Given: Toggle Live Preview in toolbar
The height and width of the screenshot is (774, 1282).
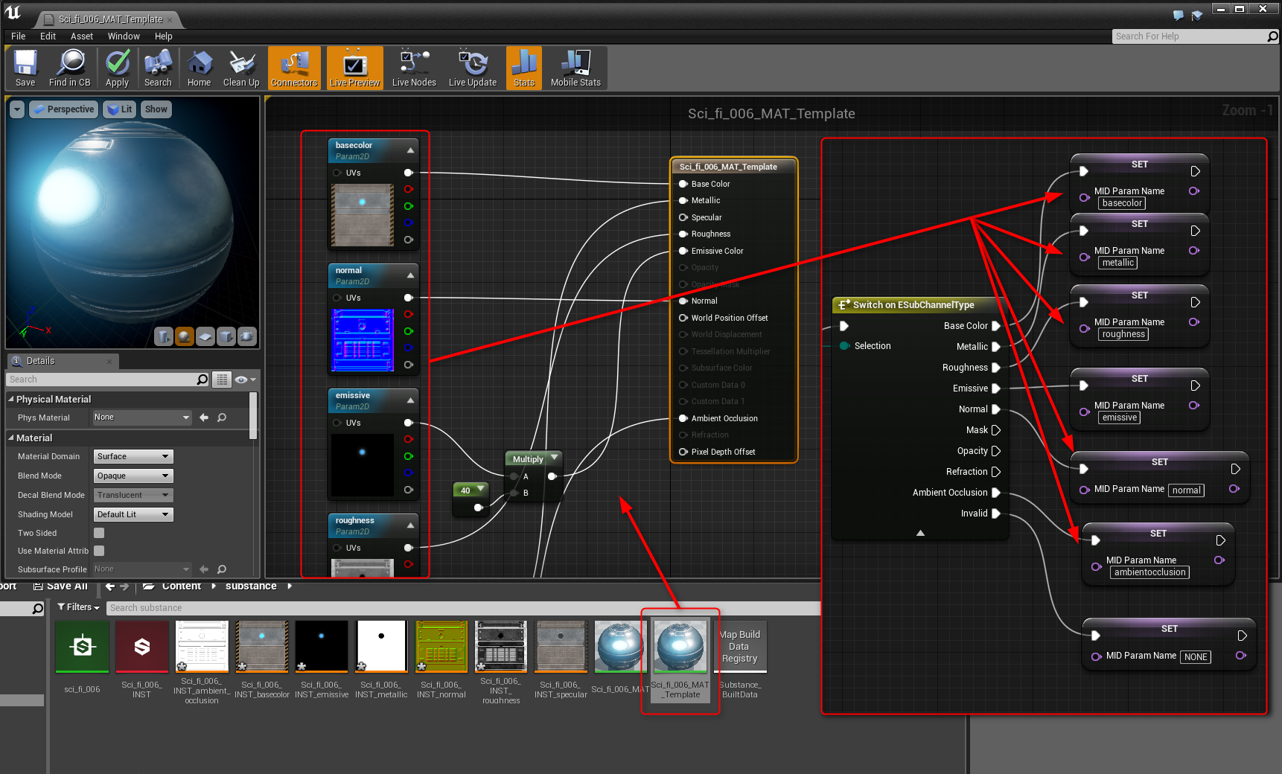Looking at the screenshot, I should (354, 68).
